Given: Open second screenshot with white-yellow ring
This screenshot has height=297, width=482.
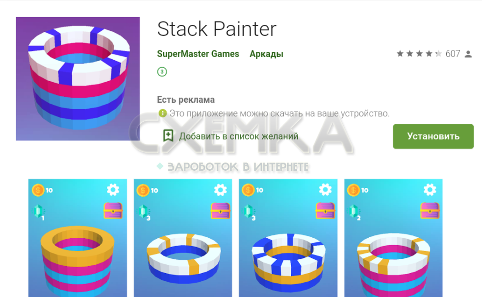Looking at the screenshot, I should (x=183, y=238).
